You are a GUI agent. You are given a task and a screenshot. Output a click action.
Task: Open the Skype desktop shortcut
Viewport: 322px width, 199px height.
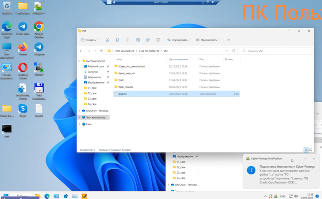[23, 111]
